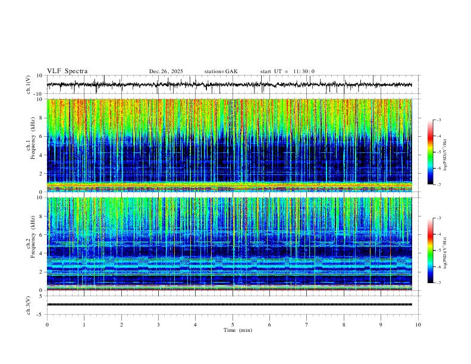
Task: Click the ch.1 voltage waveform trace
Action: [229, 84]
